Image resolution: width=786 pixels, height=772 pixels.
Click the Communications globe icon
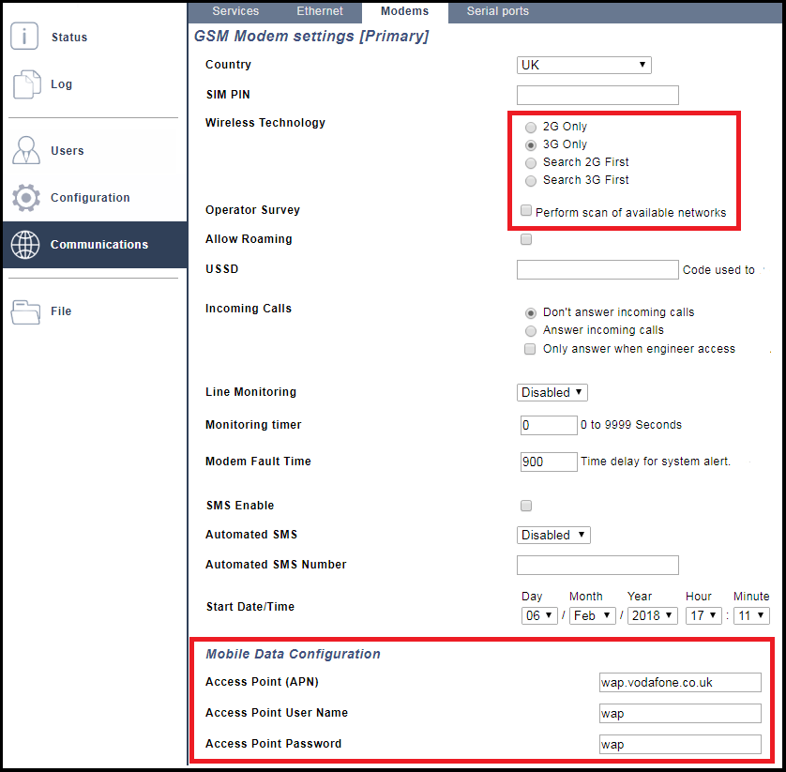pyautogui.click(x=26, y=244)
